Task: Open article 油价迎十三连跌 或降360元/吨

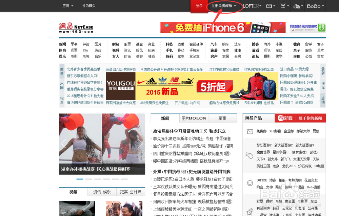Action: 179,146
